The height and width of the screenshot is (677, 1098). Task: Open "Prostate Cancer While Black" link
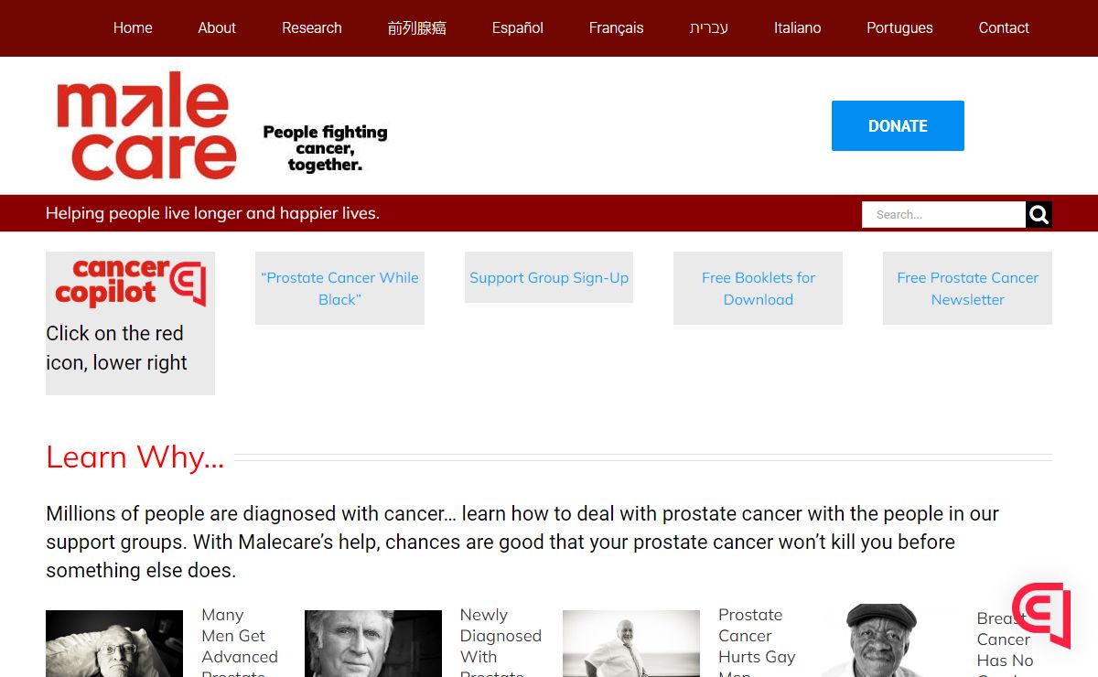339,288
